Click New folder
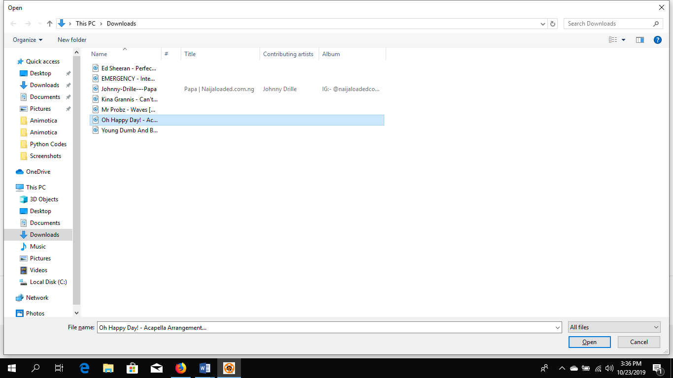Viewport: 673px width, 378px height. (72, 40)
